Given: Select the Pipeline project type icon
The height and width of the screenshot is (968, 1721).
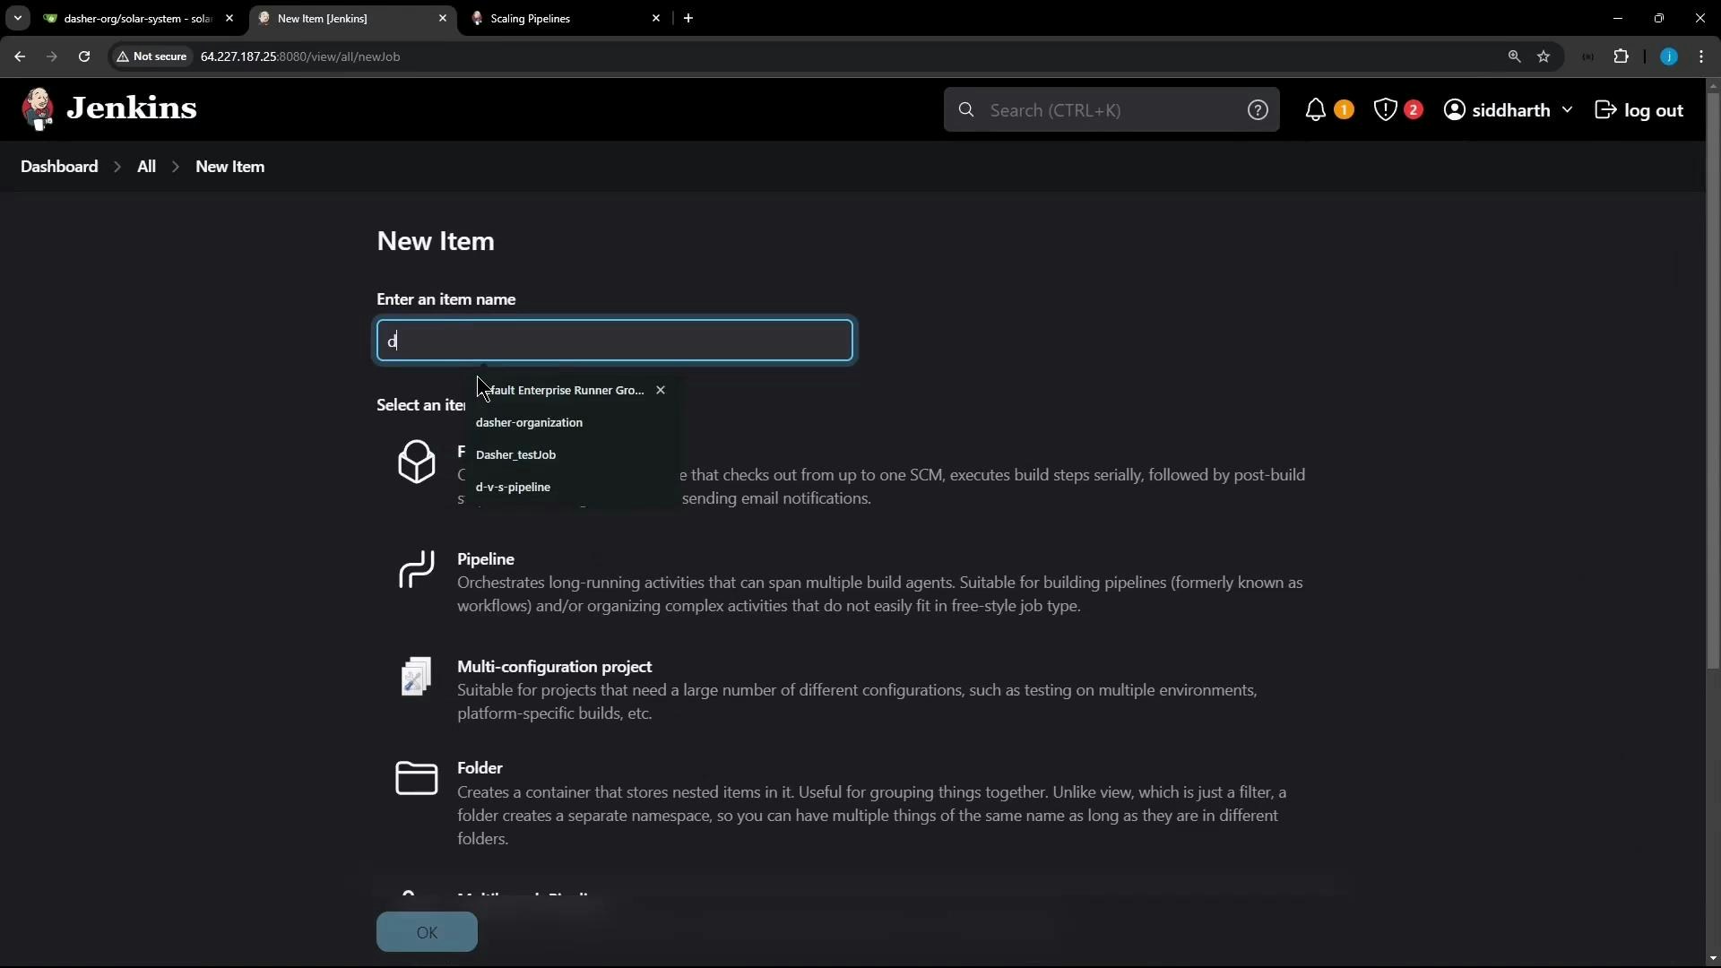Looking at the screenshot, I should (415, 570).
